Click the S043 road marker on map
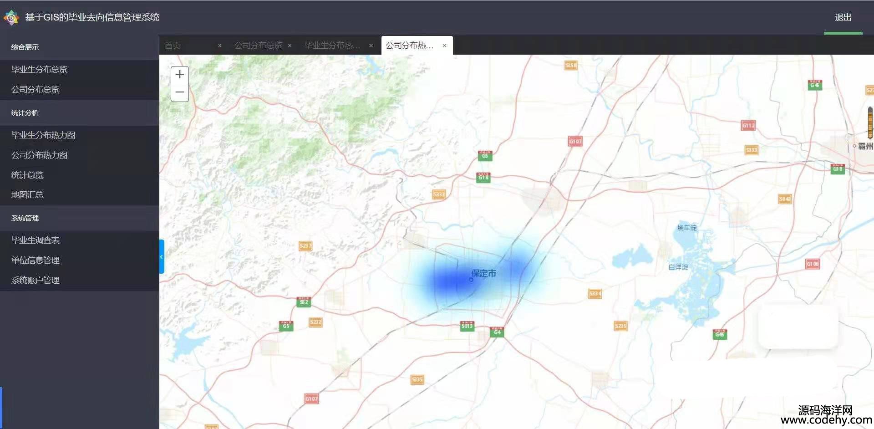This screenshot has height=429, width=874. pos(785,199)
